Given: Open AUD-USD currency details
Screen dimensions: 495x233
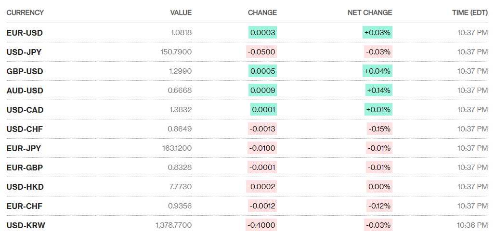Looking at the screenshot, I should click(25, 91).
